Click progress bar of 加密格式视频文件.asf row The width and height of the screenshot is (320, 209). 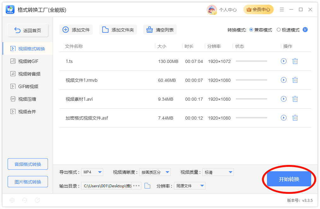point(252,118)
